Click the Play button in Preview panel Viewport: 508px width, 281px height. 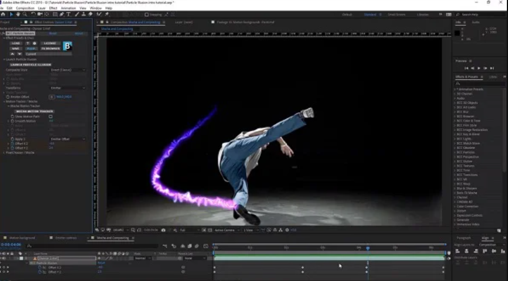tap(479, 68)
